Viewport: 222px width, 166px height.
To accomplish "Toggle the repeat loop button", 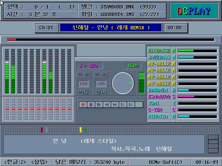I will pos(122,104).
